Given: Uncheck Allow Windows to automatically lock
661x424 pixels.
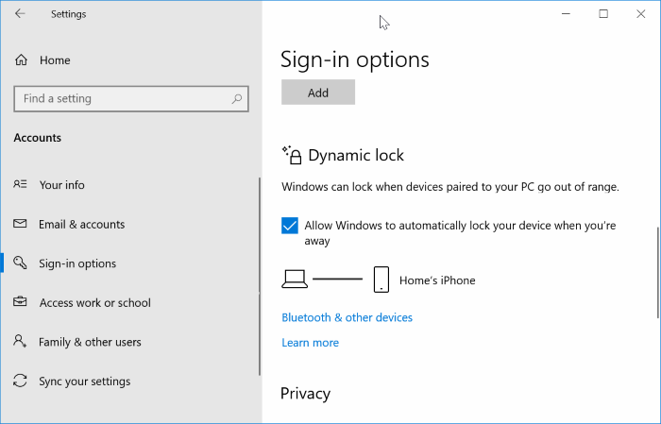Looking at the screenshot, I should [x=290, y=227].
